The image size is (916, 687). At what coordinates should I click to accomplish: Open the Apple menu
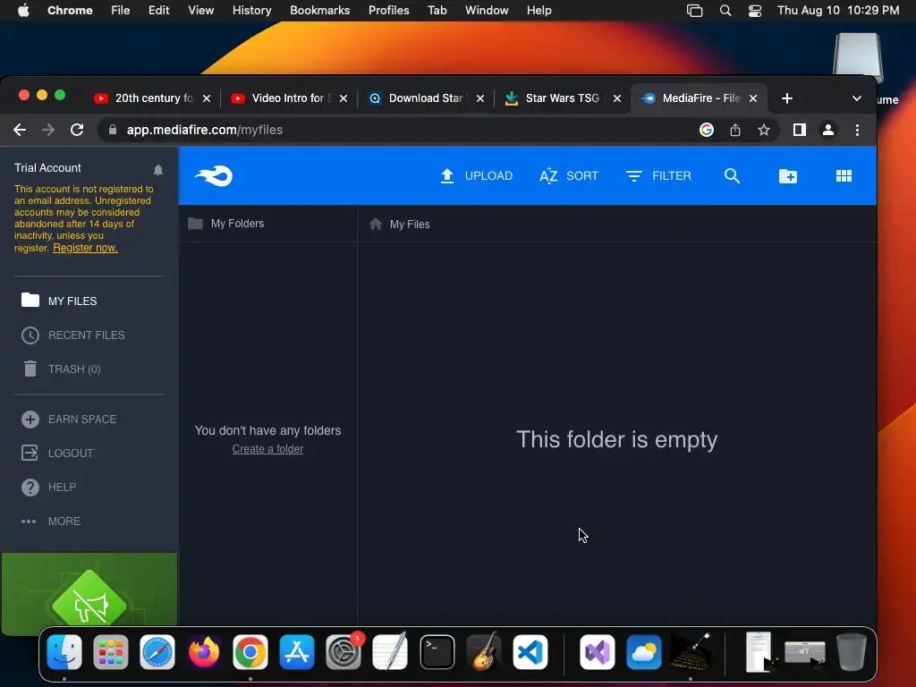pos(23,11)
